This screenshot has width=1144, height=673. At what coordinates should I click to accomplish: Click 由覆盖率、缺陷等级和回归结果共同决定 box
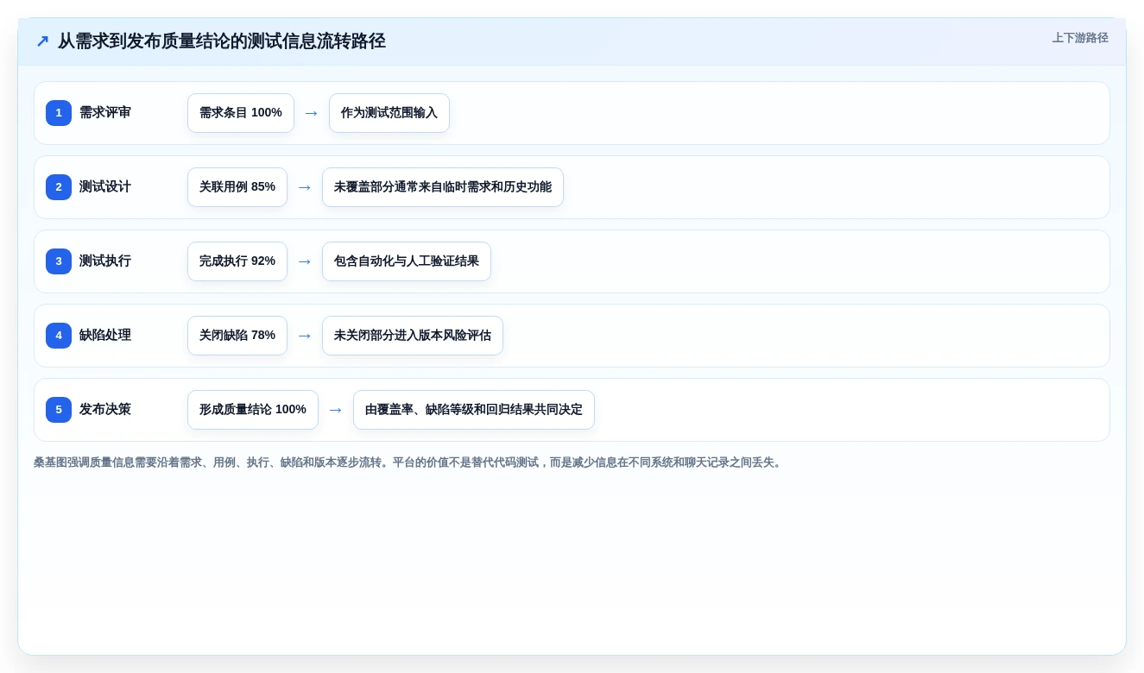(474, 410)
